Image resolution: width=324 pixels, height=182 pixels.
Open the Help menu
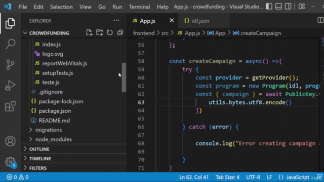tap(163, 7)
